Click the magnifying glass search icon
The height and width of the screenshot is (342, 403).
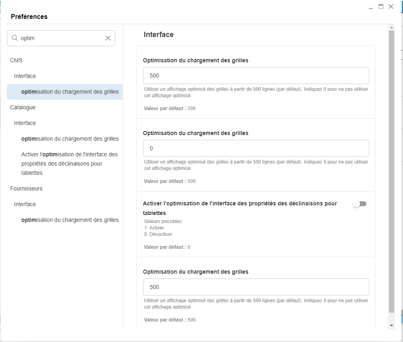click(x=15, y=38)
